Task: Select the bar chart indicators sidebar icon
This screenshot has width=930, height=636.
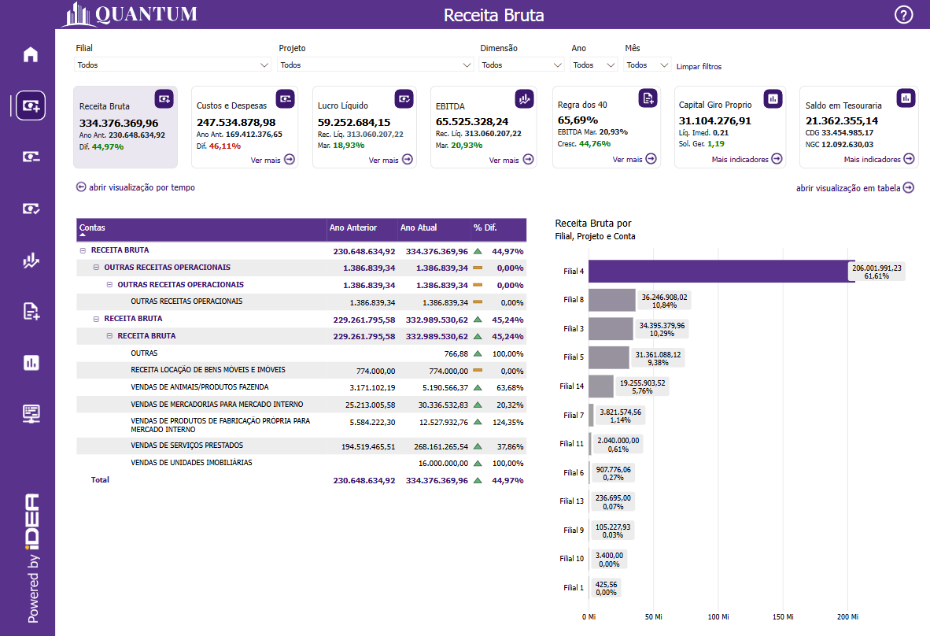Action: pyautogui.click(x=31, y=362)
